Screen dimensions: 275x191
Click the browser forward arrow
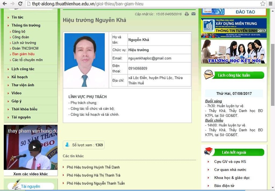pos(12,4)
